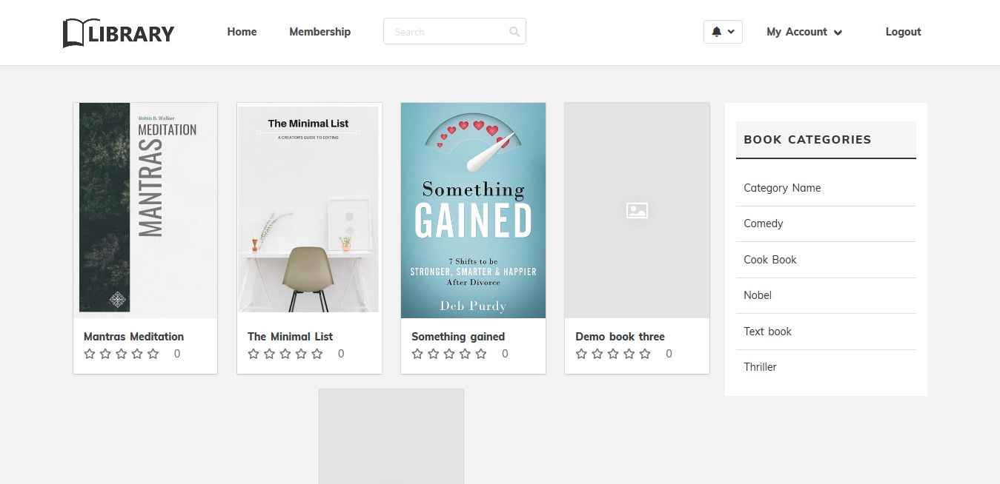Rate Mantras Meditation five stars
Screen dimensions: 1000x484
153,354
